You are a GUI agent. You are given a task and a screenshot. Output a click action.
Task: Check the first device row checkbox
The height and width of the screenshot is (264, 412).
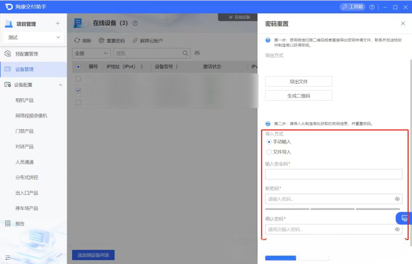click(78, 79)
